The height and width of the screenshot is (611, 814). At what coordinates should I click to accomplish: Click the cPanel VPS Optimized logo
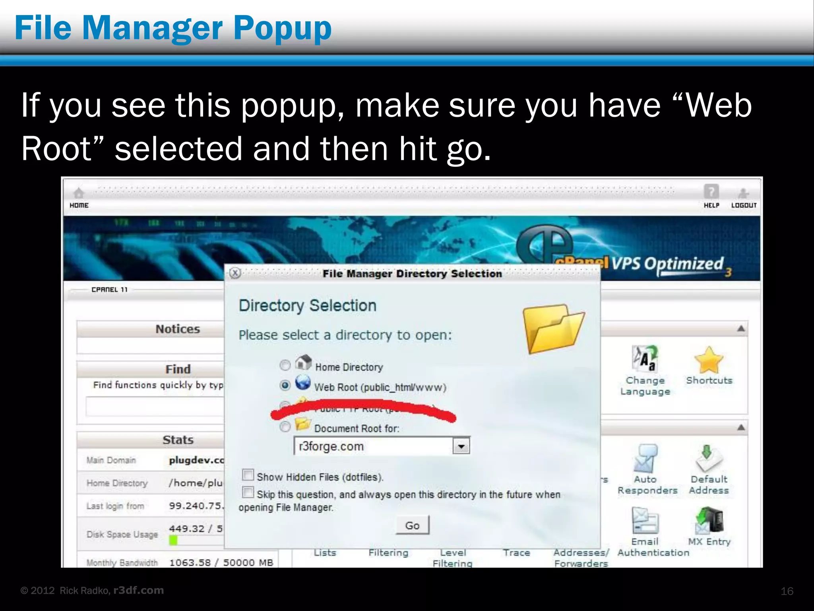(624, 251)
